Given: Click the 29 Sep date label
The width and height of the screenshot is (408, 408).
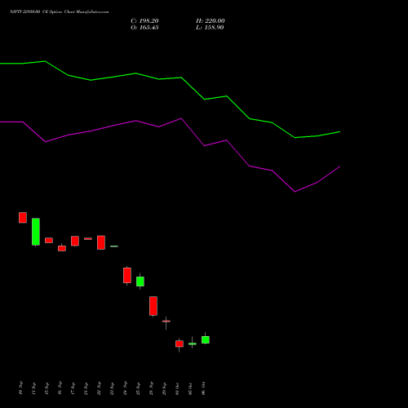Looking at the screenshot, I should [x=164, y=388].
